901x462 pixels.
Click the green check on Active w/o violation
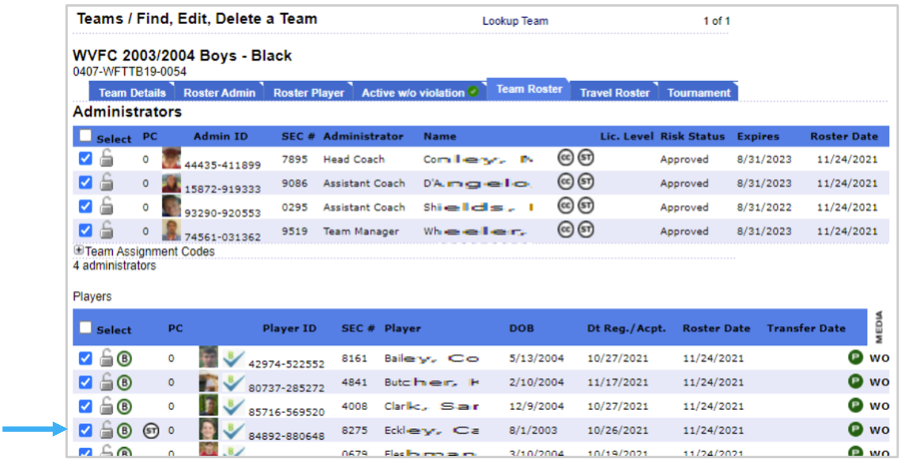[473, 92]
